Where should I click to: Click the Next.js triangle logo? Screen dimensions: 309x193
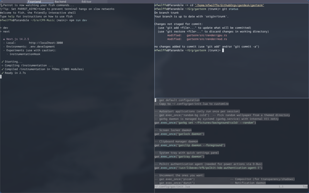pos(4,39)
